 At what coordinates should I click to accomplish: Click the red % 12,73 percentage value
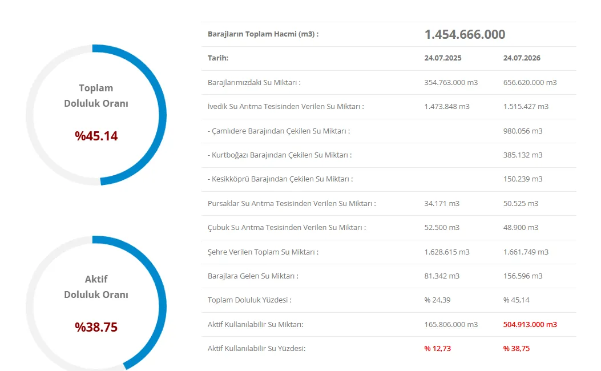point(437,349)
